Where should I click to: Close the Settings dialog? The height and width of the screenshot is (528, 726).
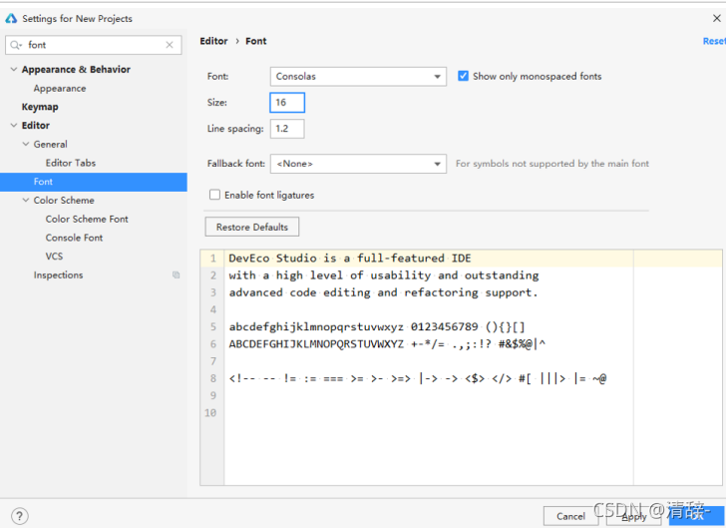(716, 19)
